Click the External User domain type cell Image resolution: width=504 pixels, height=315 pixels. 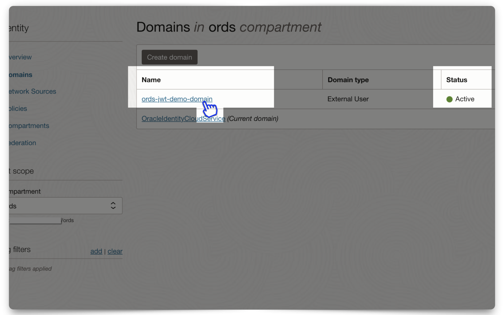[348, 99]
